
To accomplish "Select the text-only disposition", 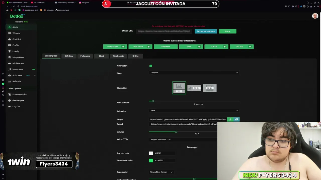I will pyautogui.click(x=210, y=88).
